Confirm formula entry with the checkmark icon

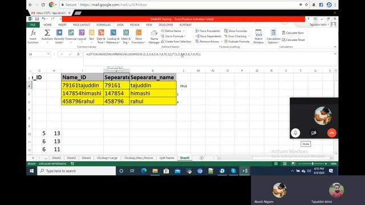[x=70, y=54]
